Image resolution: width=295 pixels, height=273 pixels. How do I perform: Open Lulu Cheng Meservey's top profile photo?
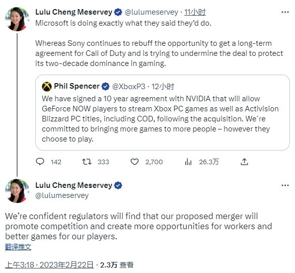17,19
